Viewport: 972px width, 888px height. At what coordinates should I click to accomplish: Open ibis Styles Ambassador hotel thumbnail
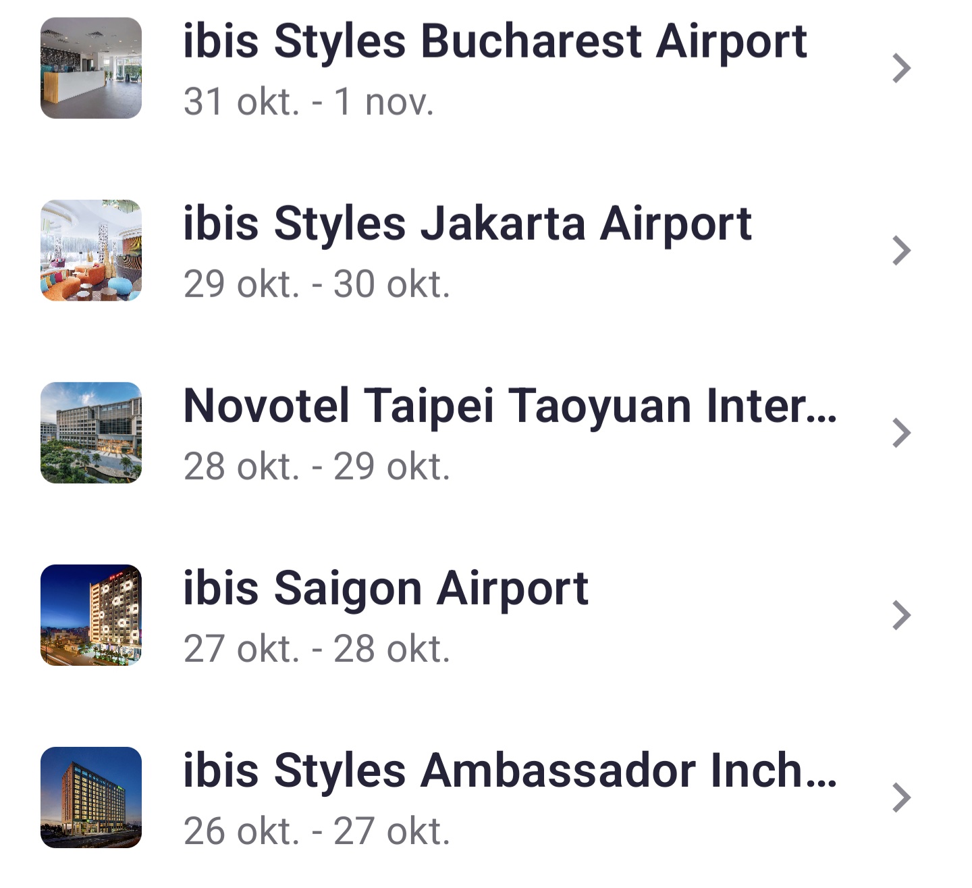tap(91, 798)
